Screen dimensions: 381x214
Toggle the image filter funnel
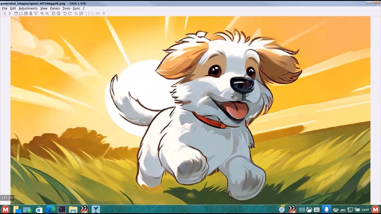(36, 13)
